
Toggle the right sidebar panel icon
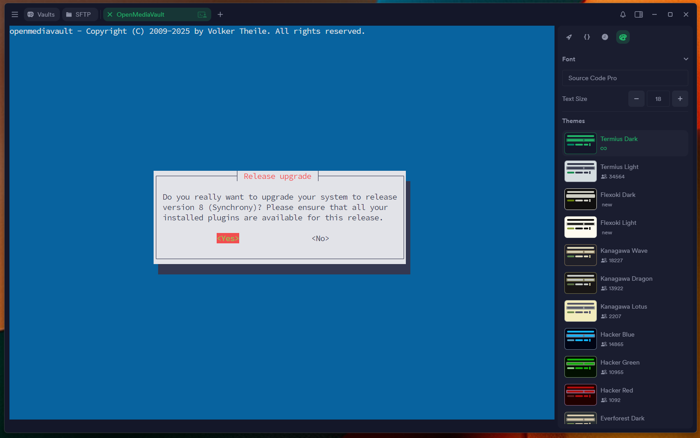pyautogui.click(x=638, y=14)
